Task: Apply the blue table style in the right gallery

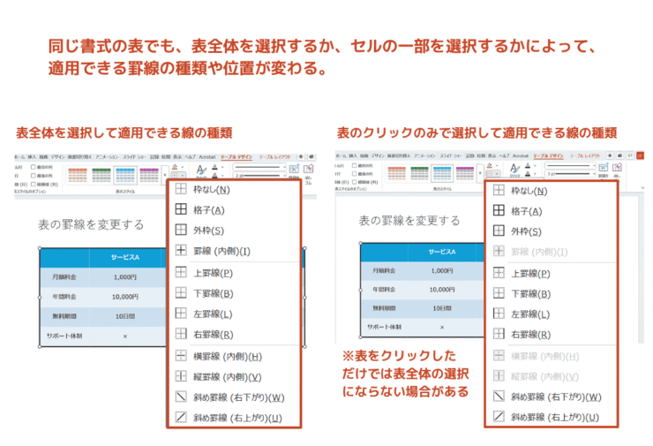Action: pos(442,173)
